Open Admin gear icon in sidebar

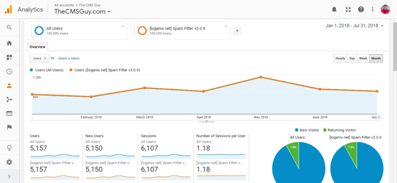coord(10,162)
